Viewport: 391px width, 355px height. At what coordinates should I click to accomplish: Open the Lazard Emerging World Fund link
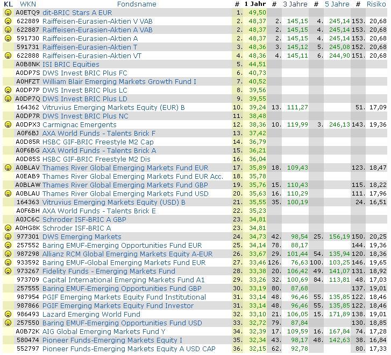coord(91,314)
